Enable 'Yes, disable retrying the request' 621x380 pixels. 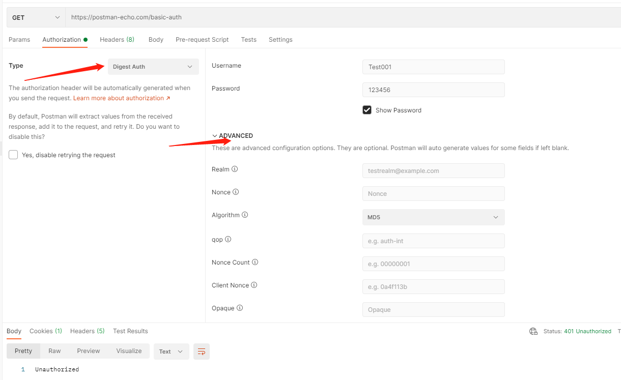point(13,155)
